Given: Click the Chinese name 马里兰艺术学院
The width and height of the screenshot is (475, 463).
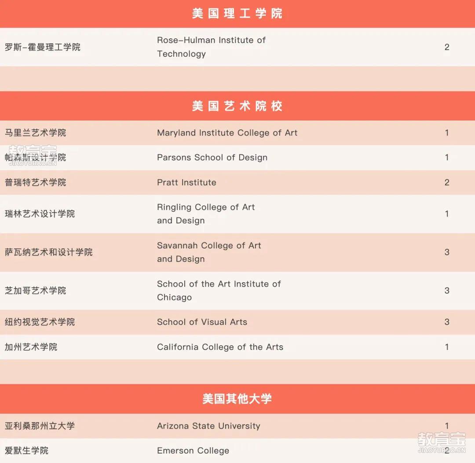Looking at the screenshot, I should 36,133.
